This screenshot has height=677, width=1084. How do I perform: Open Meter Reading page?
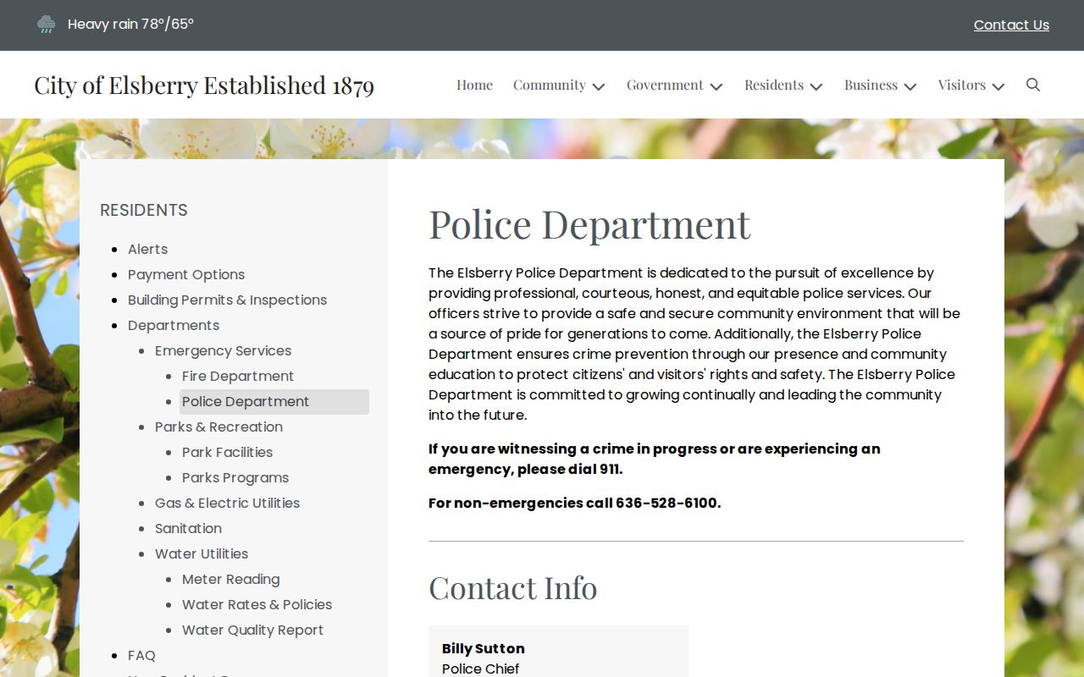click(230, 579)
